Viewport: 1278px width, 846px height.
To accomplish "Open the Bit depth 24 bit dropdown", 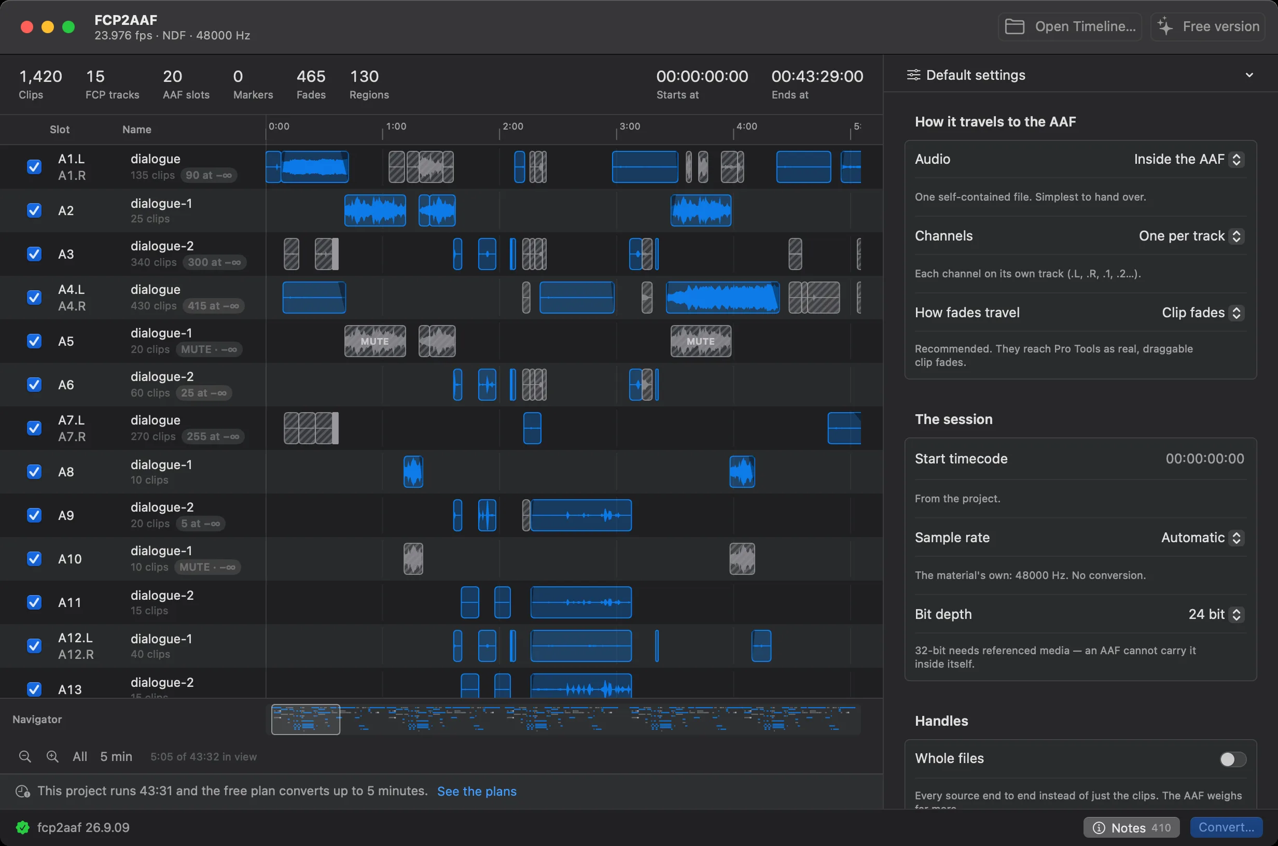I will click(x=1216, y=614).
